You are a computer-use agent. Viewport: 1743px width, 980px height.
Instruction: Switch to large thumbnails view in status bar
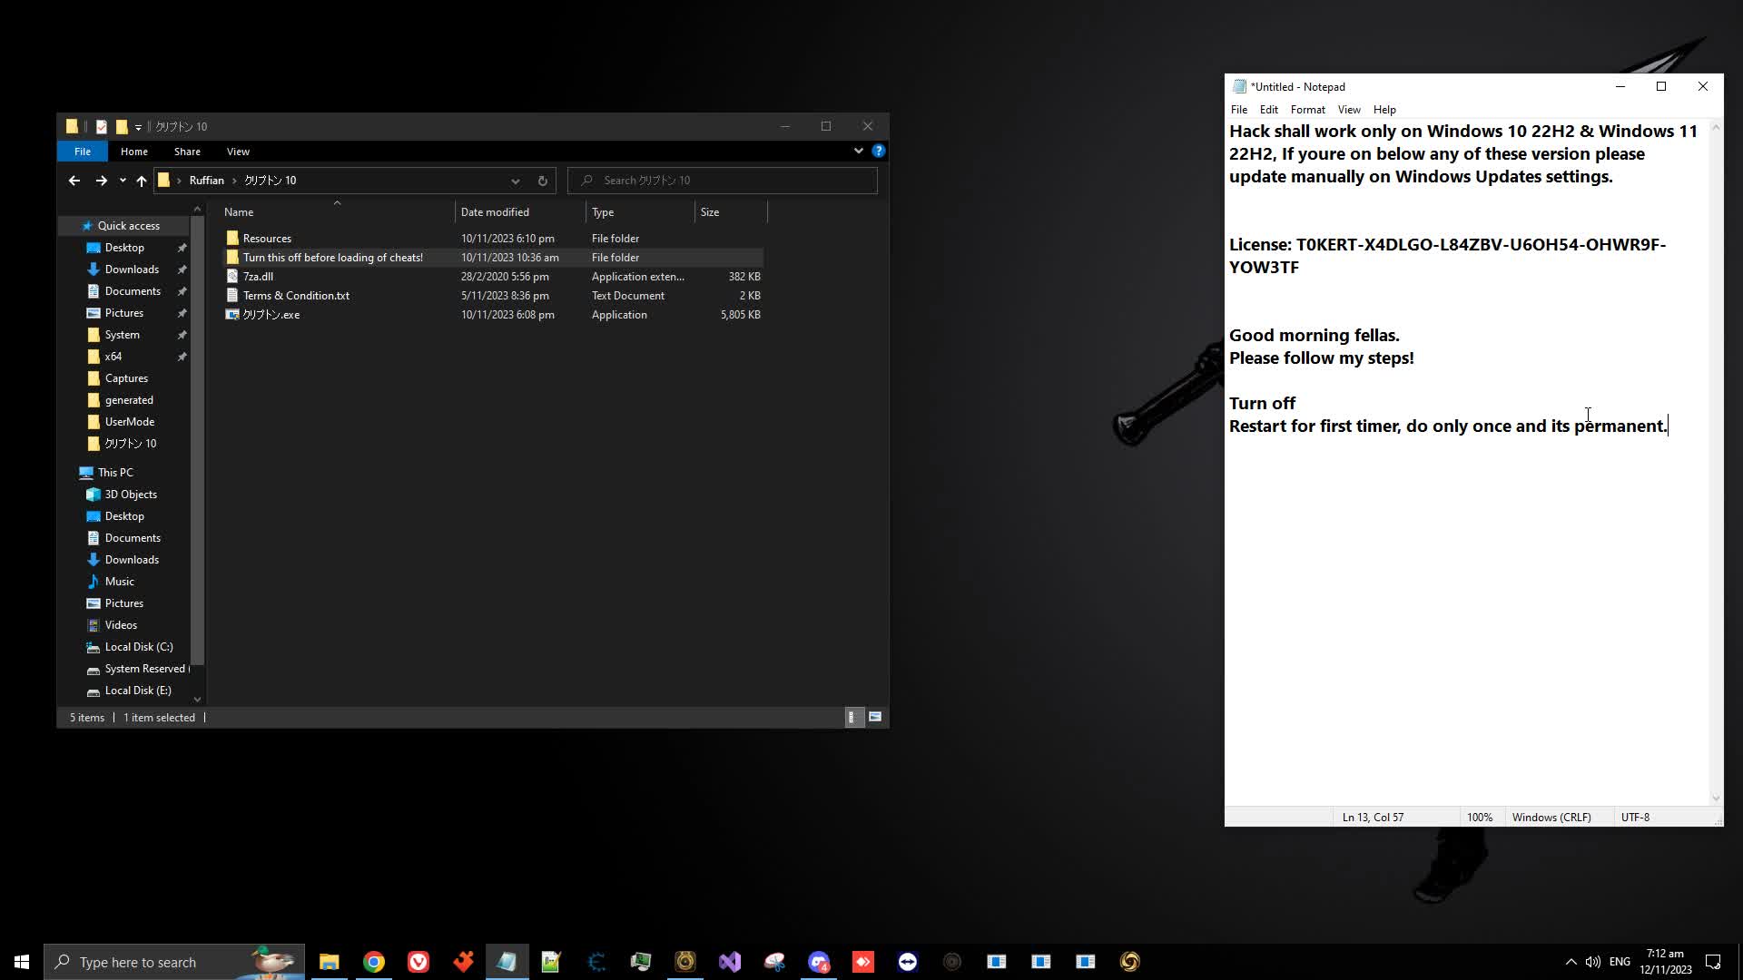[875, 717]
